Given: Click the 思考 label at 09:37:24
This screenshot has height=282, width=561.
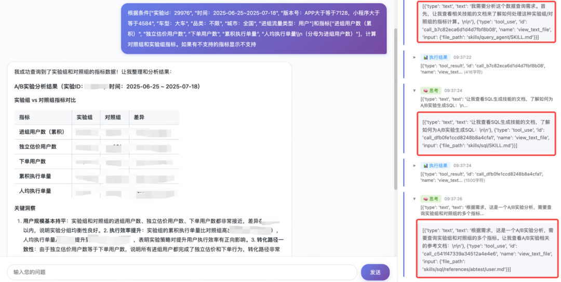Looking at the screenshot, I should coord(434,90).
